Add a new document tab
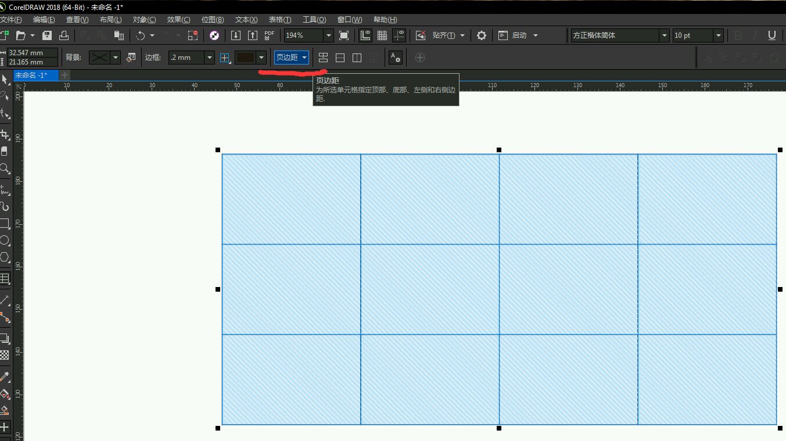The image size is (786, 441). pos(64,75)
